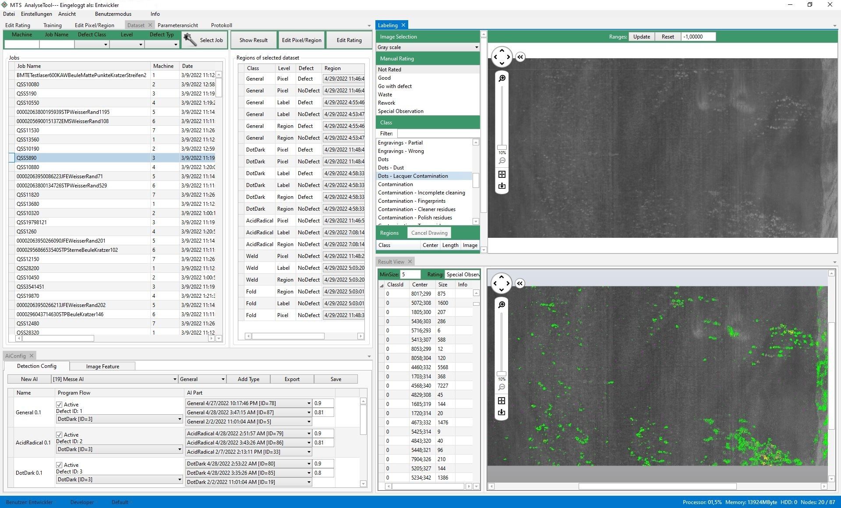Open the Einstellungen menu
This screenshot has width=841, height=508.
coord(36,14)
